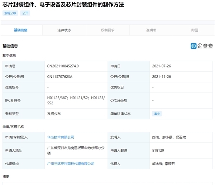Viewport: 215px width, 185px height.
Task: Click the CPC分类号 field label
Action: click(x=119, y=100)
